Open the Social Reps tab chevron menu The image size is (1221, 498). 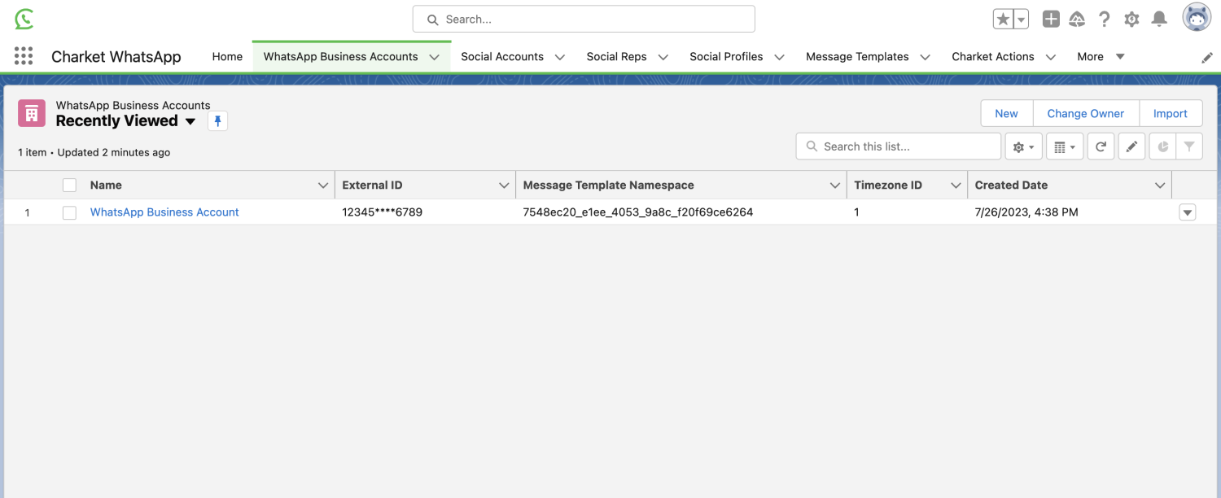point(663,57)
